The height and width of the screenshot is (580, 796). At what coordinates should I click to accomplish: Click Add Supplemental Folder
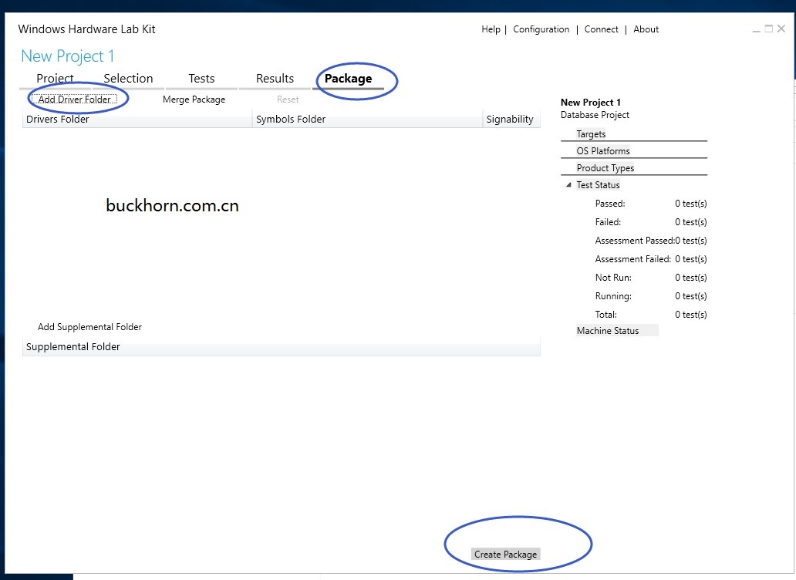point(89,327)
